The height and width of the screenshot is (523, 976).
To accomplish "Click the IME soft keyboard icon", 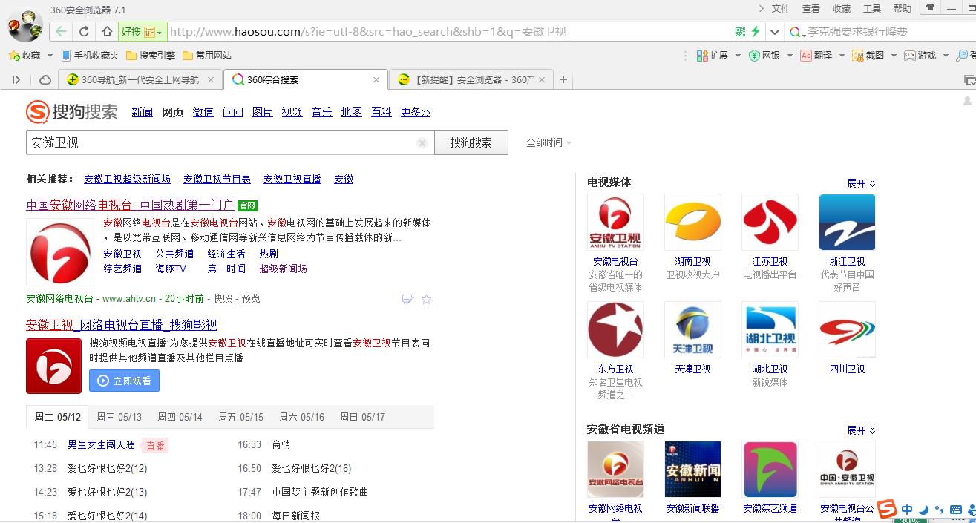I will point(956,510).
